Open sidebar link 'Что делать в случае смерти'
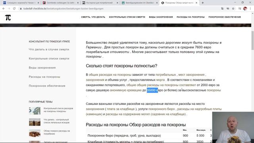Viewport: 254px width, 143px height. [49, 49]
